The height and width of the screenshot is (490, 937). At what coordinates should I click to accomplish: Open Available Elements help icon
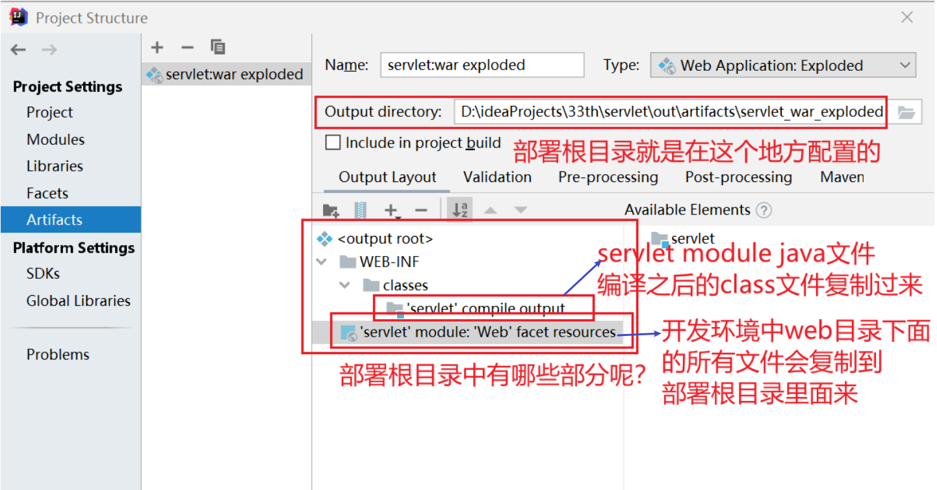[x=764, y=211]
